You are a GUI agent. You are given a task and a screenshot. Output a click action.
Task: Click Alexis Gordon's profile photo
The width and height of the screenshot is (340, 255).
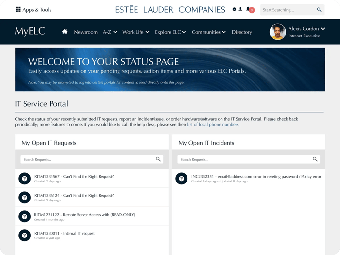coord(277,32)
